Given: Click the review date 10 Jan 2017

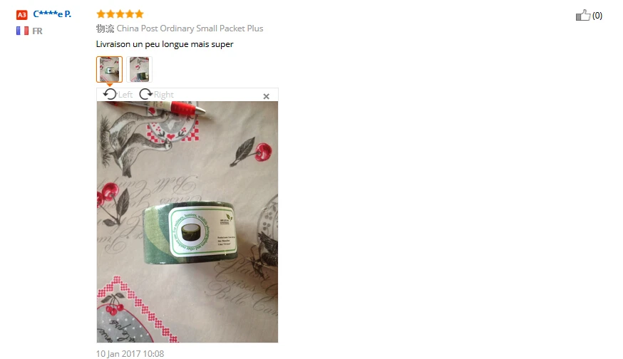Looking at the screenshot, I should (130, 353).
